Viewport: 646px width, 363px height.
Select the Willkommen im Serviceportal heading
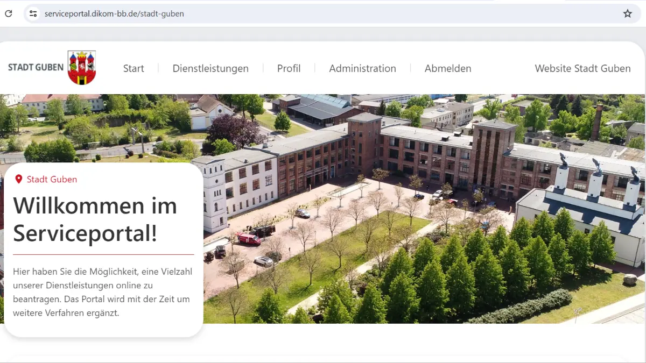(x=95, y=219)
